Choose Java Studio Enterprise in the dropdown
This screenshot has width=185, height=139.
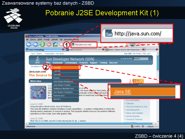pyautogui.click(x=65, y=82)
